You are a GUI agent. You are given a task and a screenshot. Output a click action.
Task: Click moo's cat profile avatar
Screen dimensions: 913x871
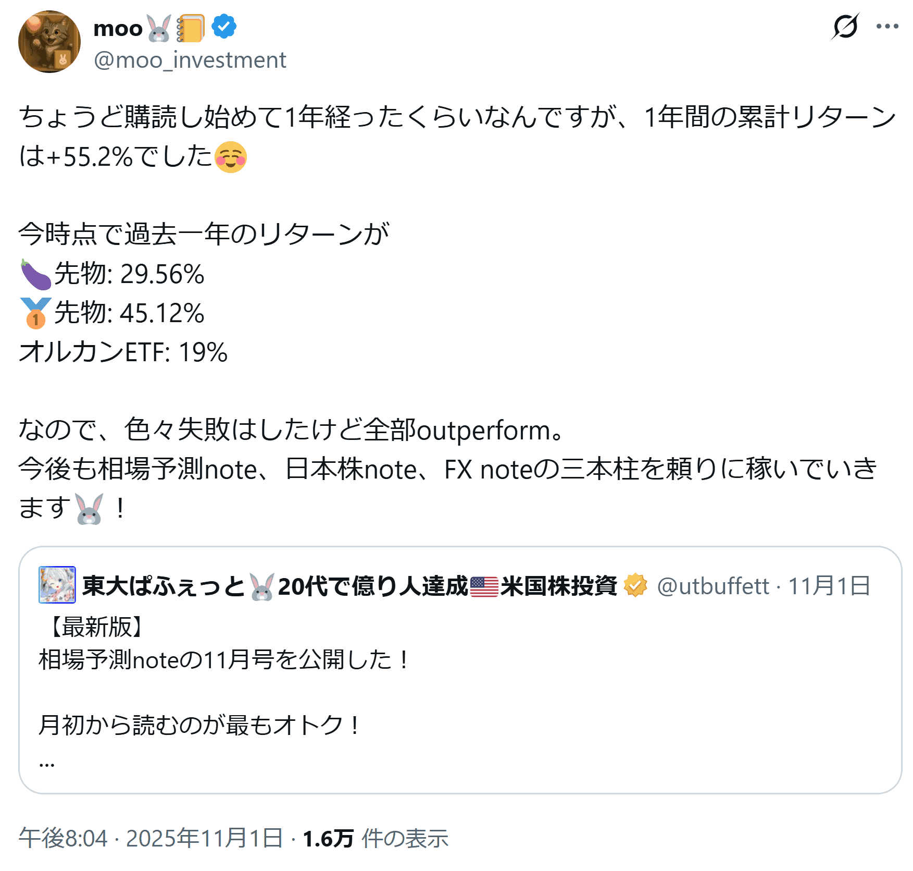pyautogui.click(x=49, y=42)
